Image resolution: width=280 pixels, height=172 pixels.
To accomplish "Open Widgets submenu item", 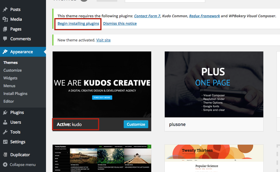I will click(10, 78).
